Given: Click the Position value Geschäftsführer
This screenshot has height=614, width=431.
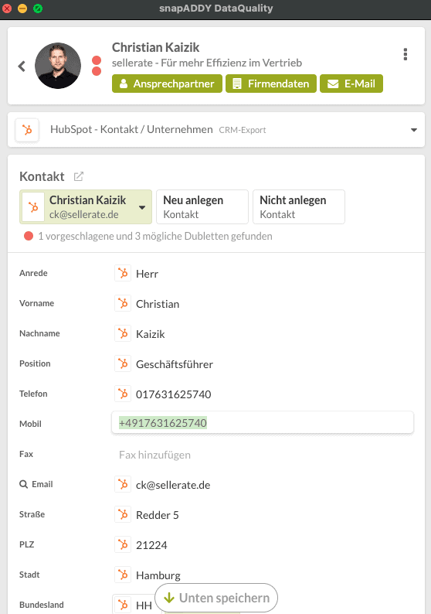Looking at the screenshot, I should (x=175, y=364).
